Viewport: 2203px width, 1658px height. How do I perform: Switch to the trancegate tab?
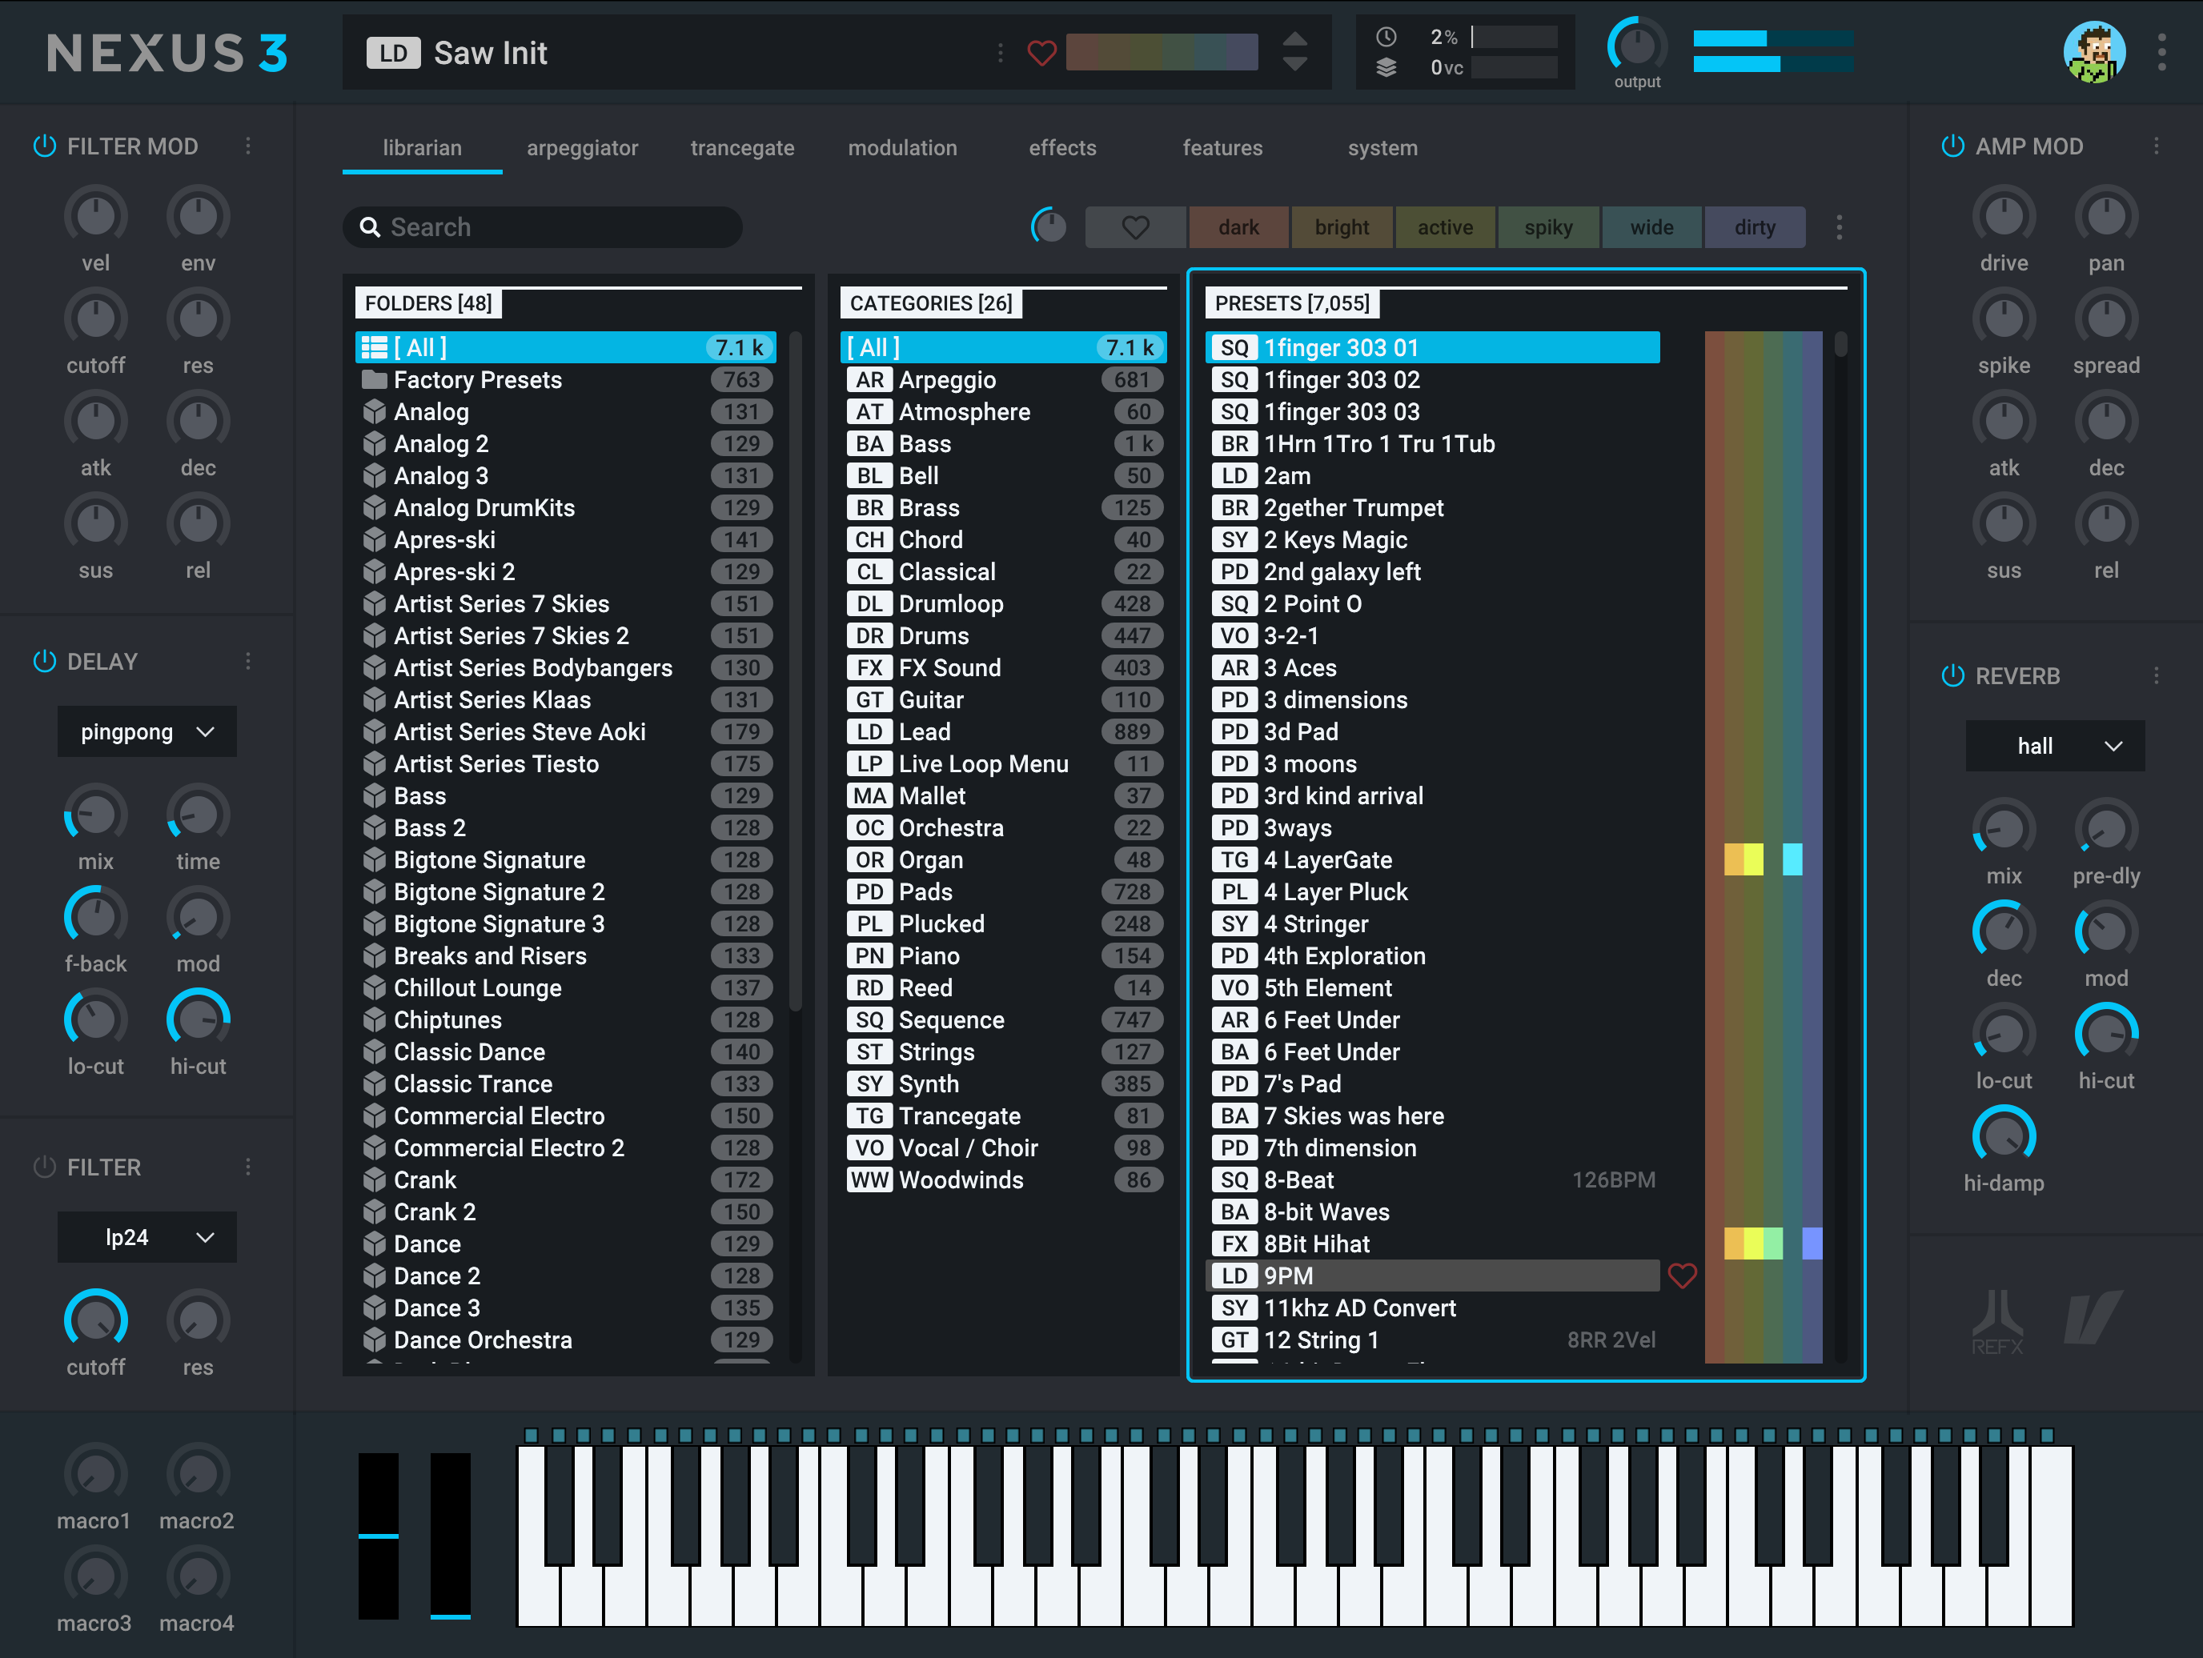[x=742, y=148]
